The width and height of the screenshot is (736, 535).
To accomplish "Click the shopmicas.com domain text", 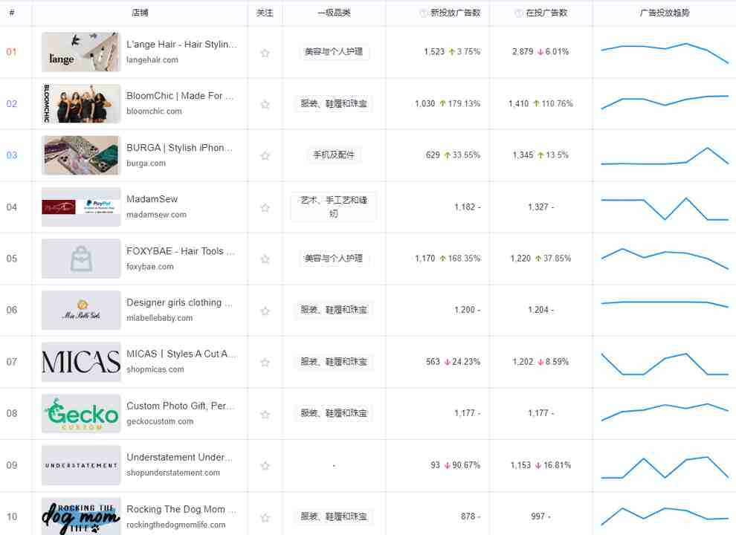I will 155,370.
